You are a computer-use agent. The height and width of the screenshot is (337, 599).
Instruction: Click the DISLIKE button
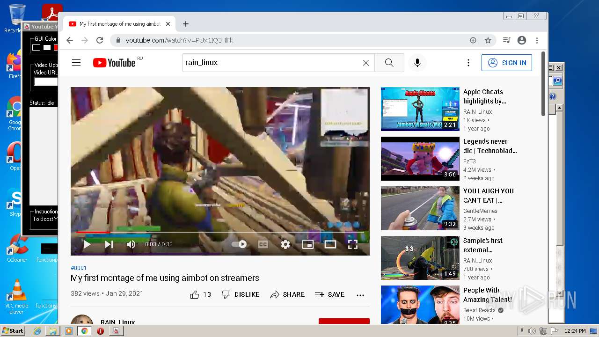pyautogui.click(x=240, y=294)
